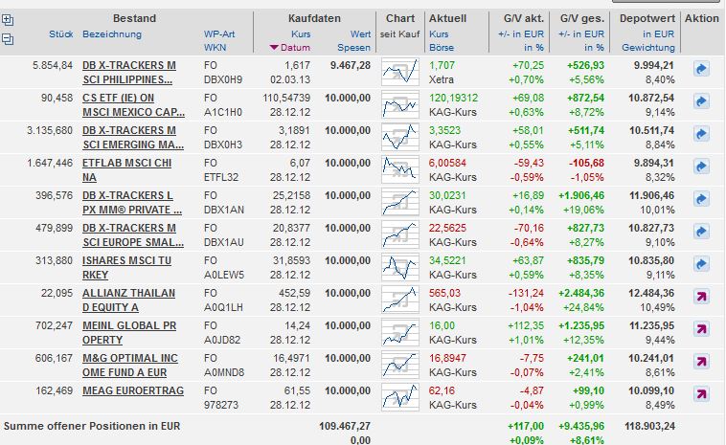
Task: Open the MEAG Euroertrag chart thumbnail
Action: [399, 396]
